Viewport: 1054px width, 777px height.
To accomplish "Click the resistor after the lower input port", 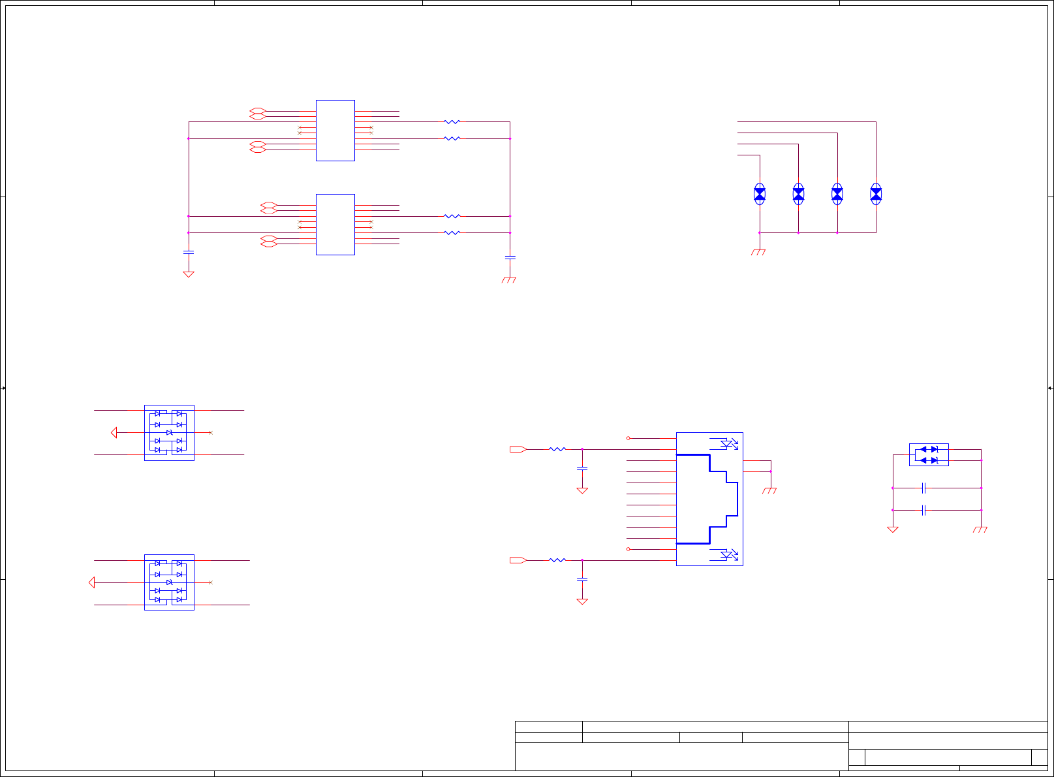I will [x=557, y=560].
